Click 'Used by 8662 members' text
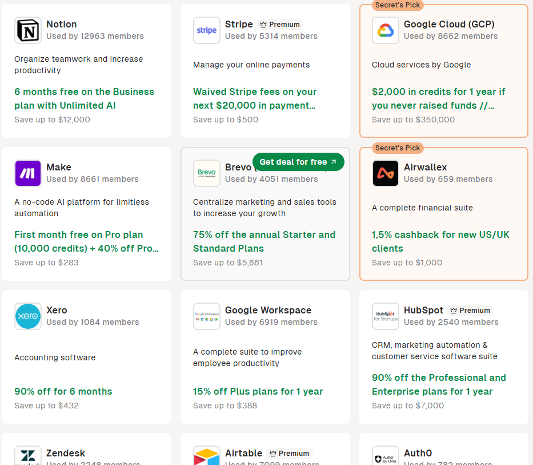The height and width of the screenshot is (465, 533). click(x=451, y=36)
